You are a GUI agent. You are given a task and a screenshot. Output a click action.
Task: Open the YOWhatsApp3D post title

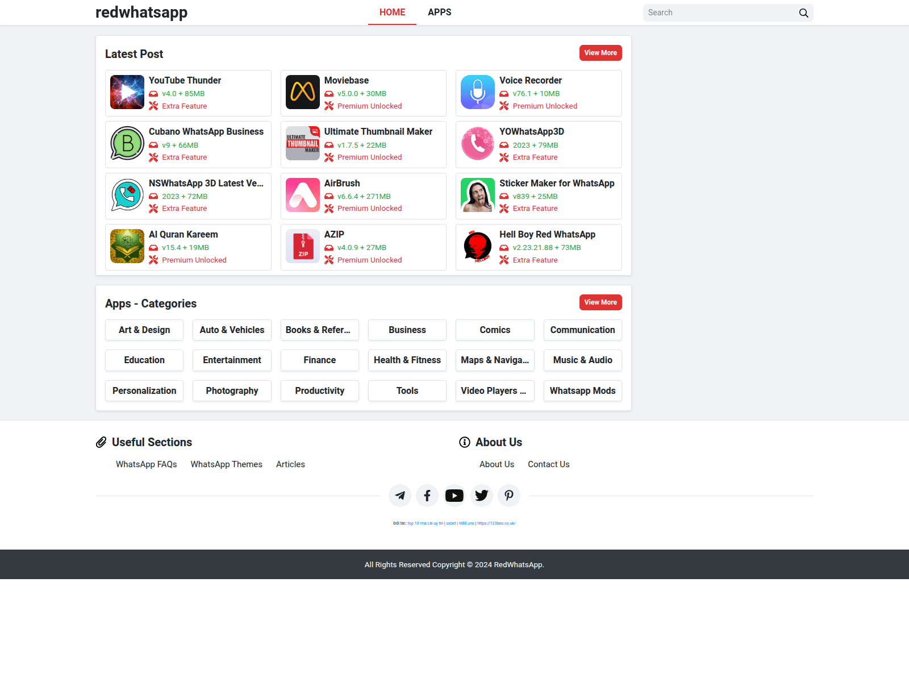tap(532, 132)
